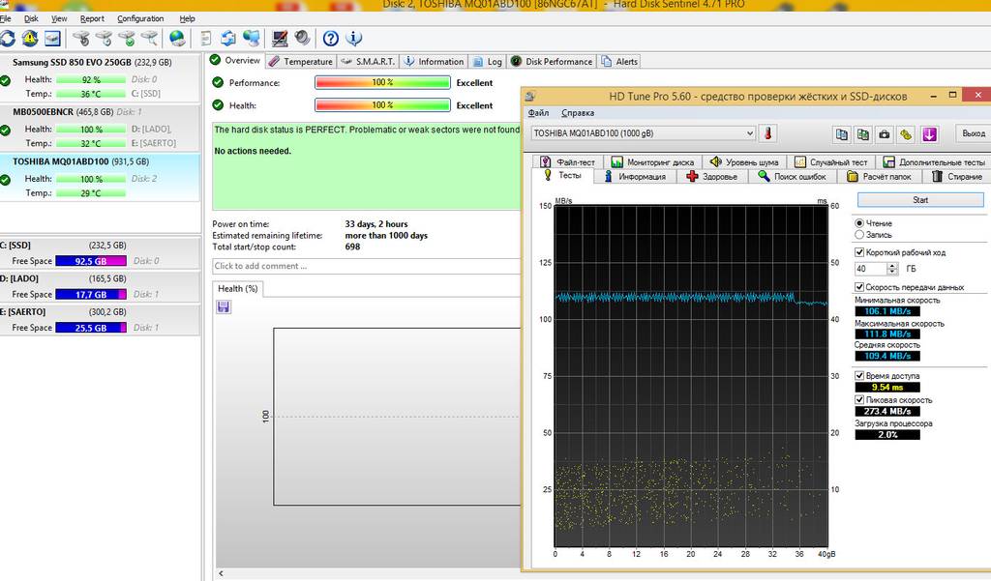991x581 pixels.
Task: Click the blue question mark help icon
Action: point(331,39)
